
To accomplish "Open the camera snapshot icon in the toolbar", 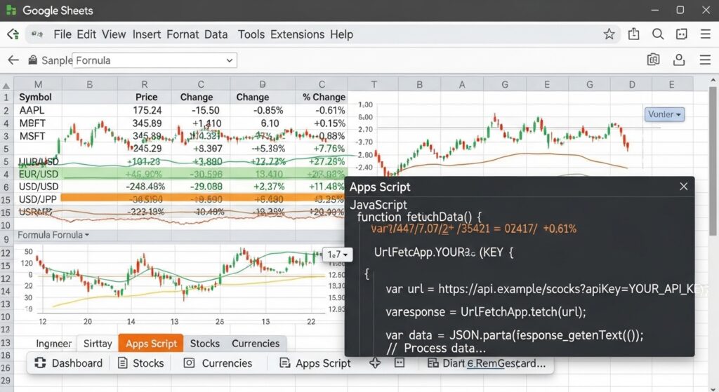I will click(x=654, y=60).
